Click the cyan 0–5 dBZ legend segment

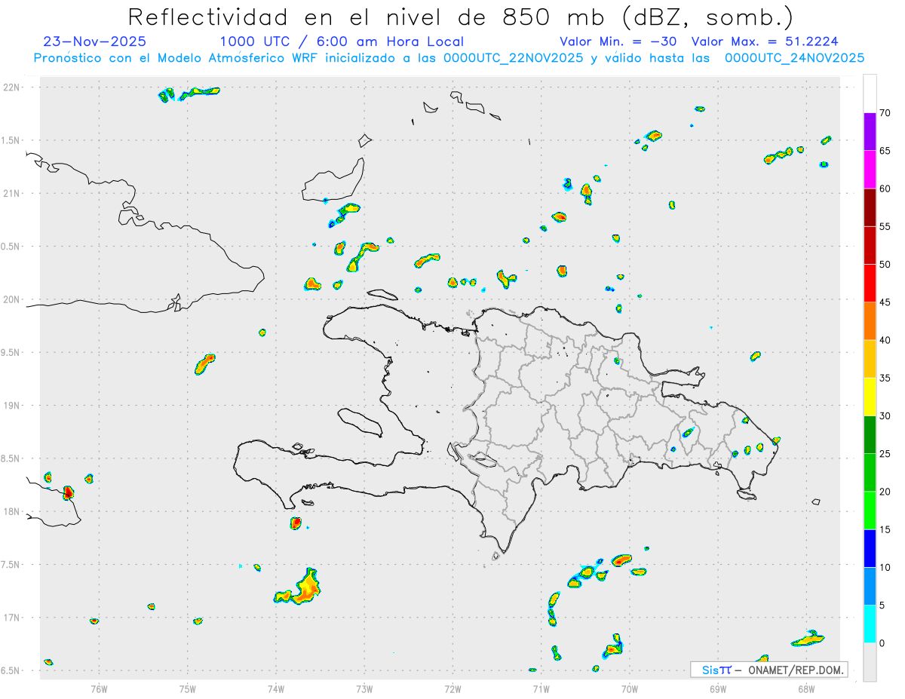point(870,624)
